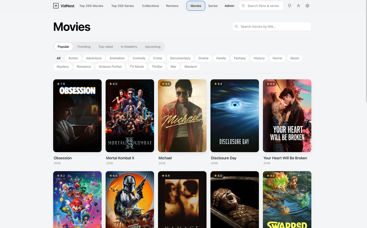
Task: Open the Swapped movie poster
Action: pyautogui.click(x=287, y=200)
